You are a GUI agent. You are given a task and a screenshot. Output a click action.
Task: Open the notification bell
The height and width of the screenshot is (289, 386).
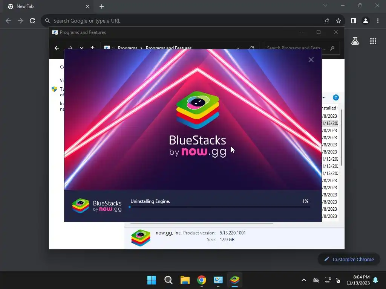376,280
